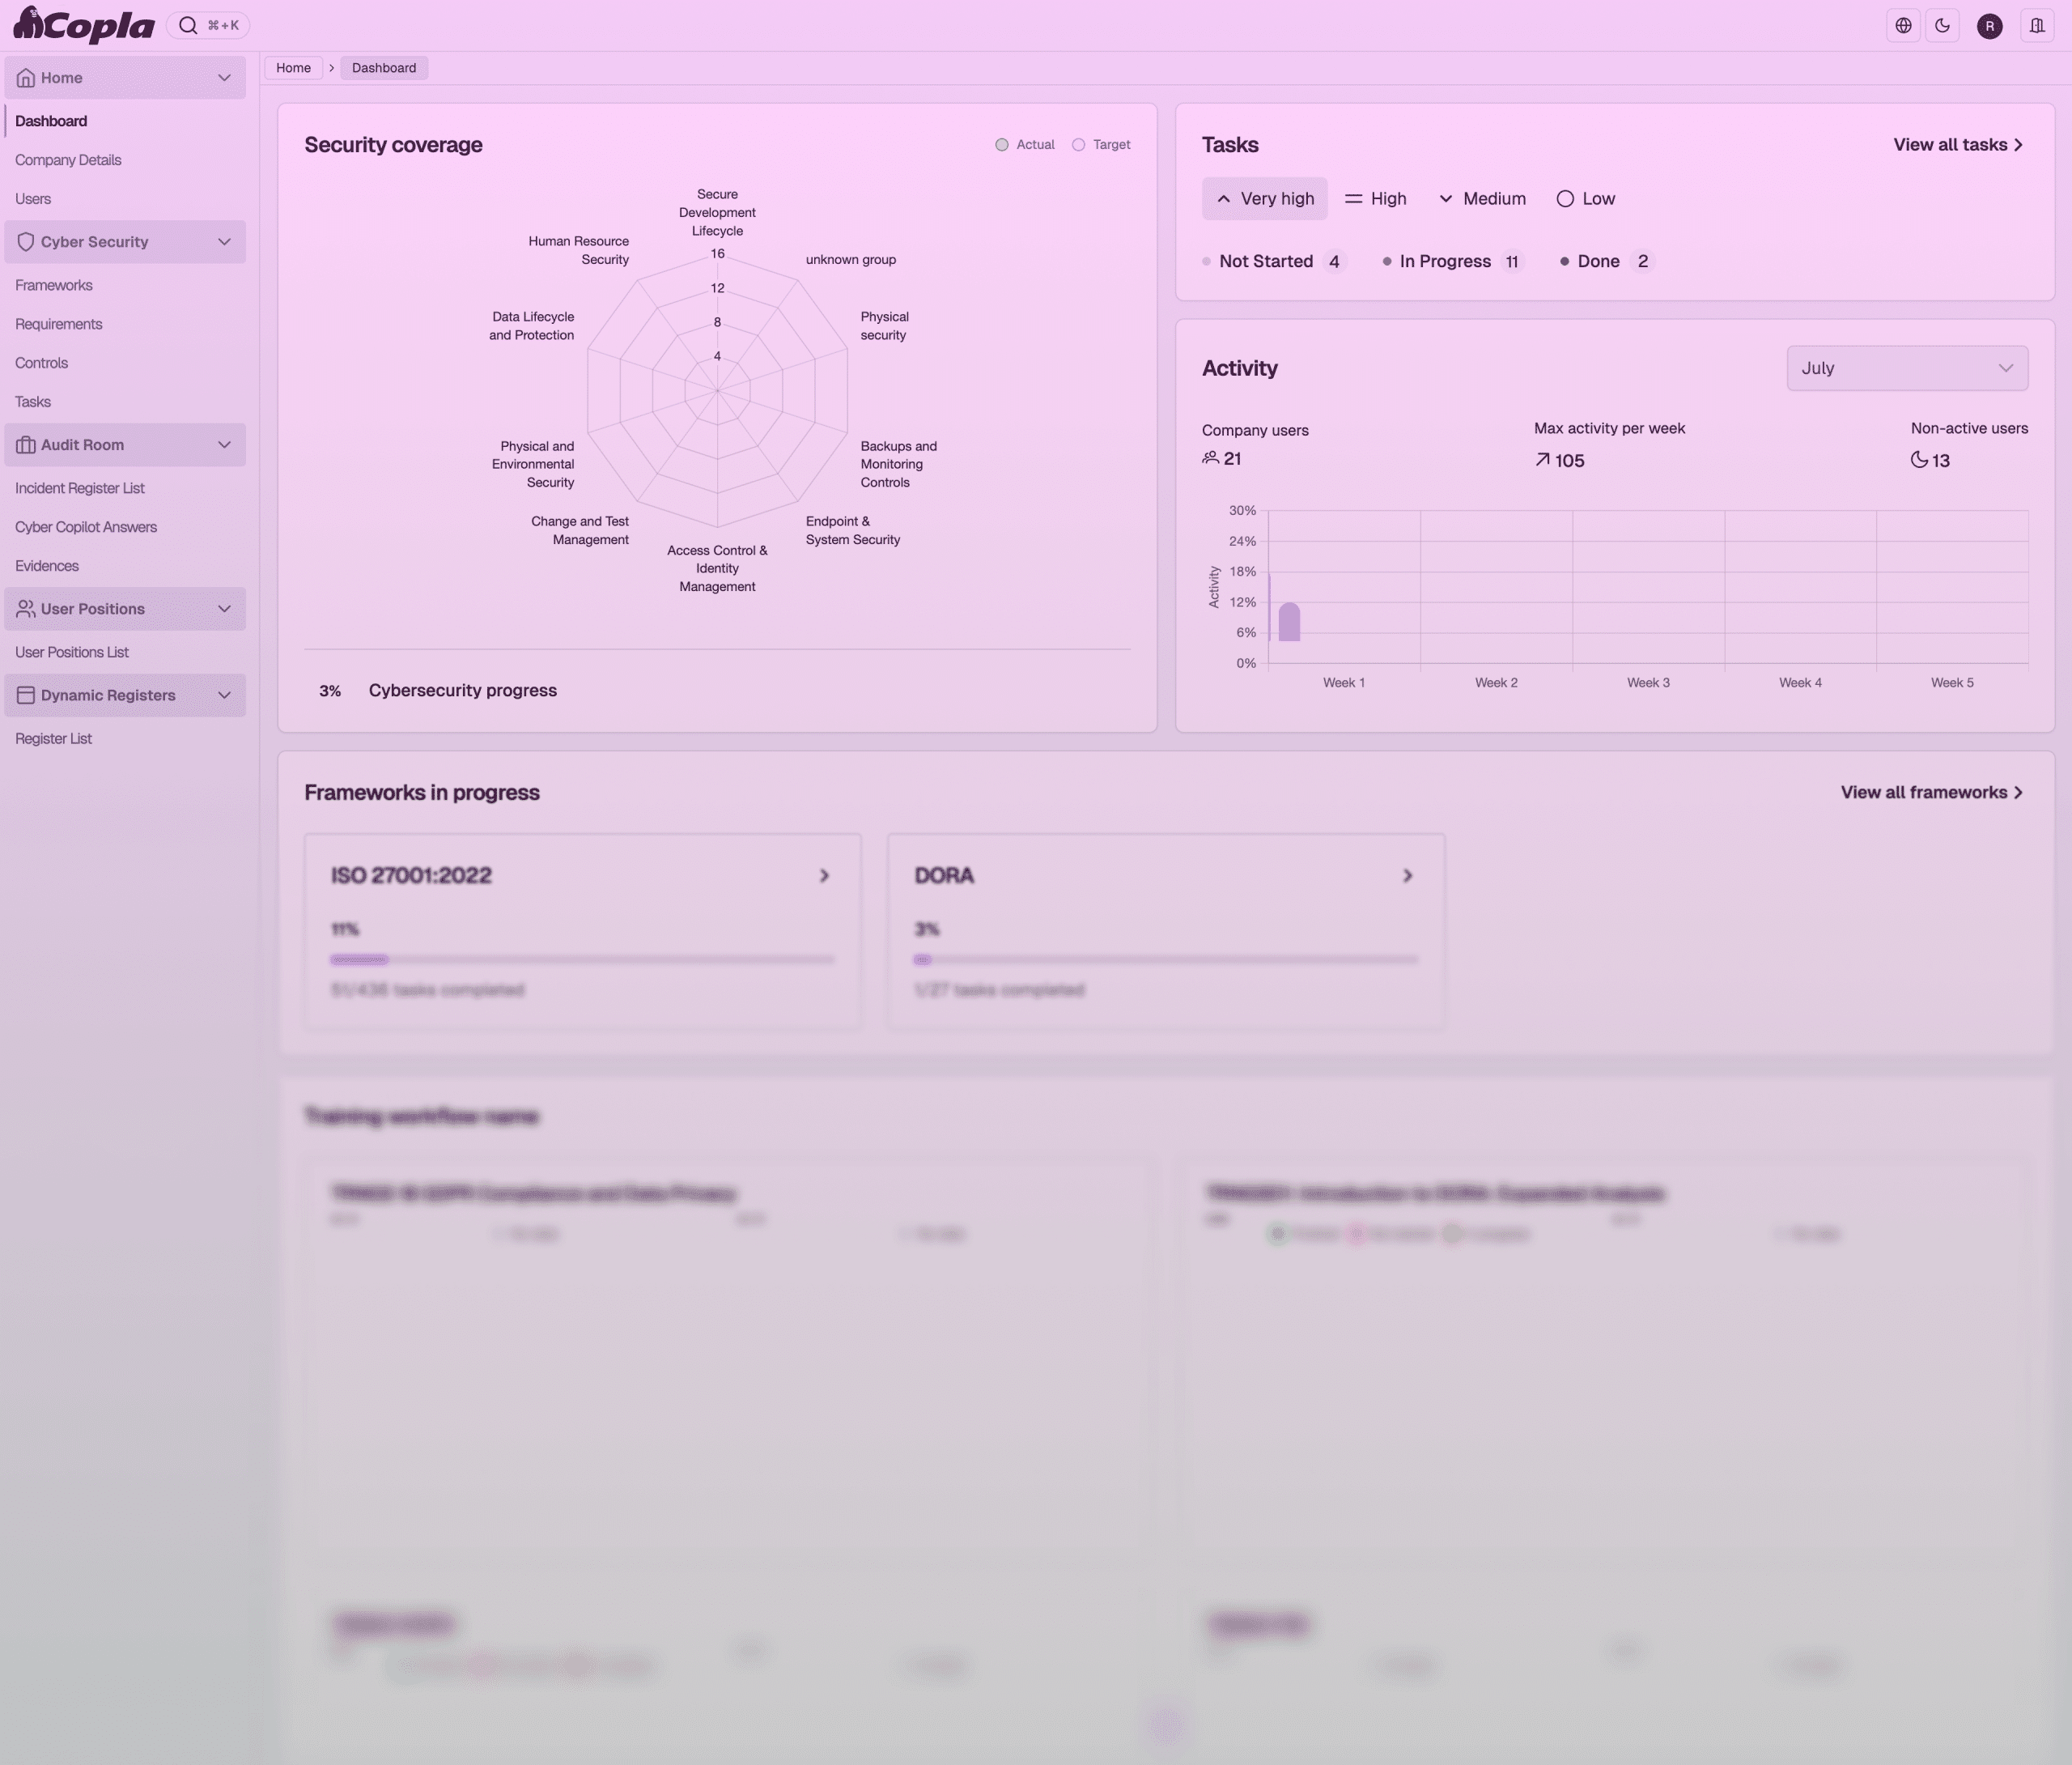The width and height of the screenshot is (2072, 1765).
Task: Open the user avatar R menu
Action: 1989,26
